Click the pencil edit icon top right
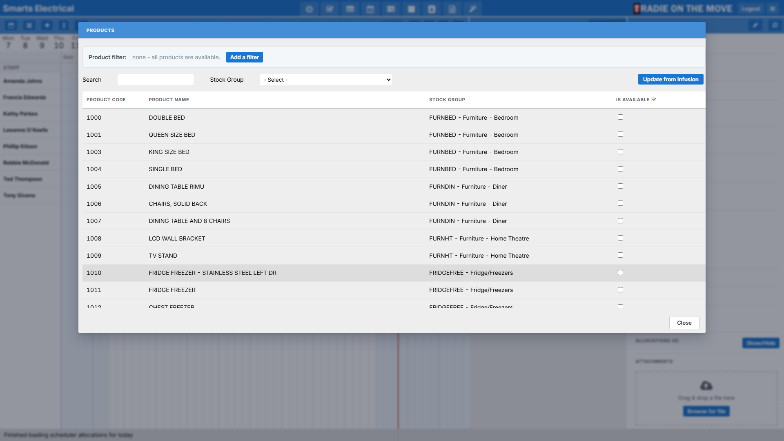Viewport: 784px width, 441px height. [755, 25]
